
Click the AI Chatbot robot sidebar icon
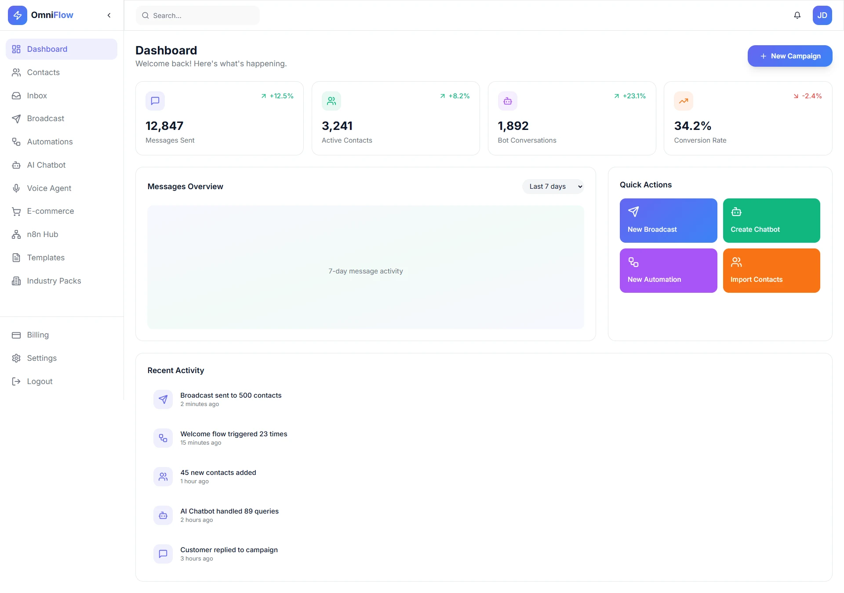[x=16, y=165]
